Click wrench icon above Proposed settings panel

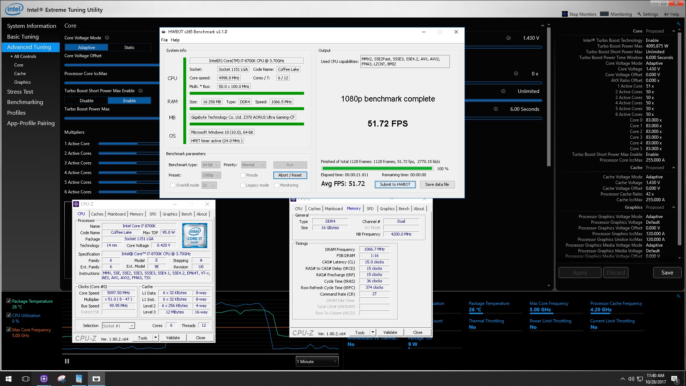(678, 24)
